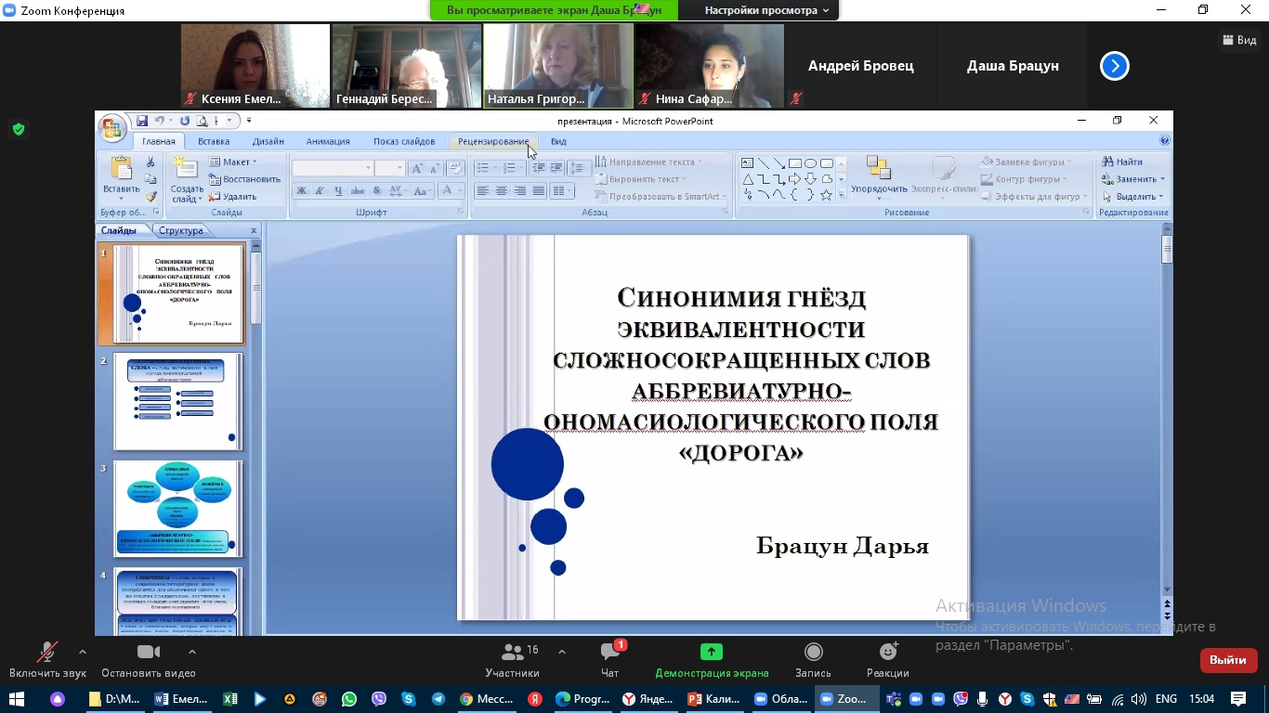Unmute microphone (Включить звук) in Zoom
Image resolution: width=1269 pixels, height=713 pixels.
pos(47,660)
